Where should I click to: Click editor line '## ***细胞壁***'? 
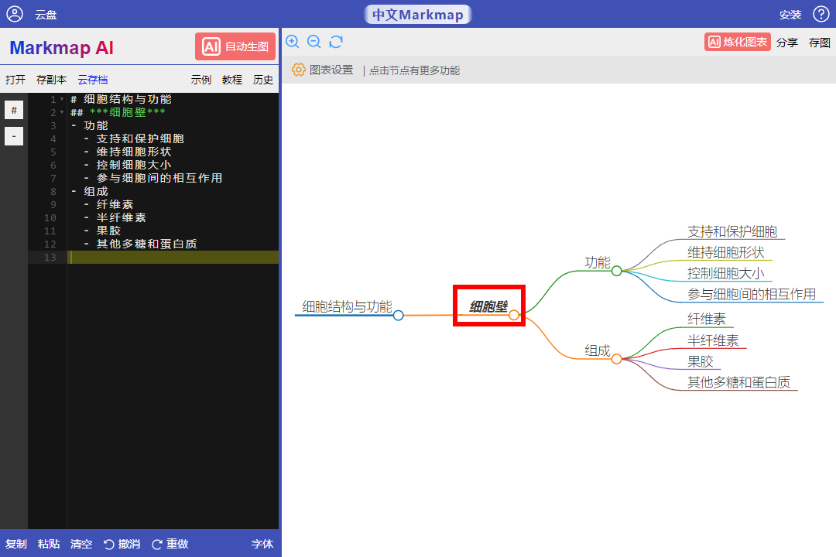coord(118,112)
